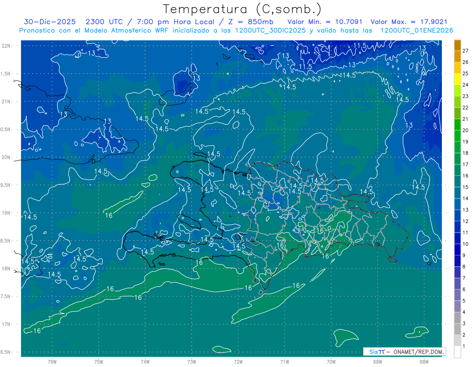The height and width of the screenshot is (367, 476).
Task: Click the "Temperatura (C,somb.)" map title
Action: coord(242,9)
